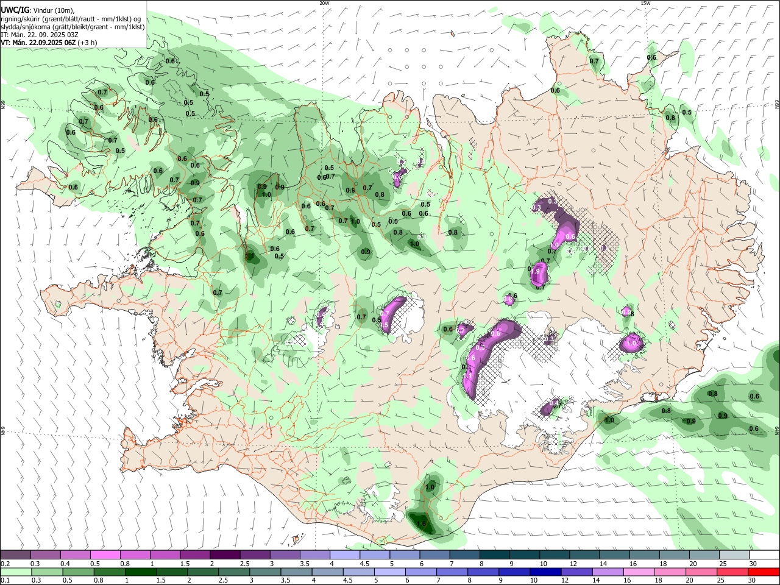The image size is (780, 585).
Task: Click the "Vindur (10m)" title text
Action: coord(52,10)
